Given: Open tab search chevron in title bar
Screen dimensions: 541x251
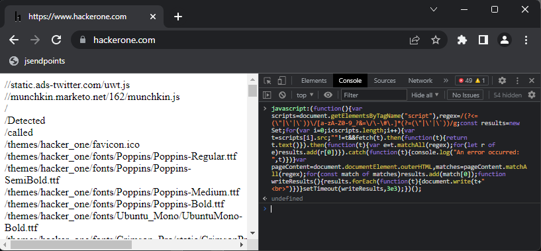Looking at the screenshot, I should (x=434, y=9).
